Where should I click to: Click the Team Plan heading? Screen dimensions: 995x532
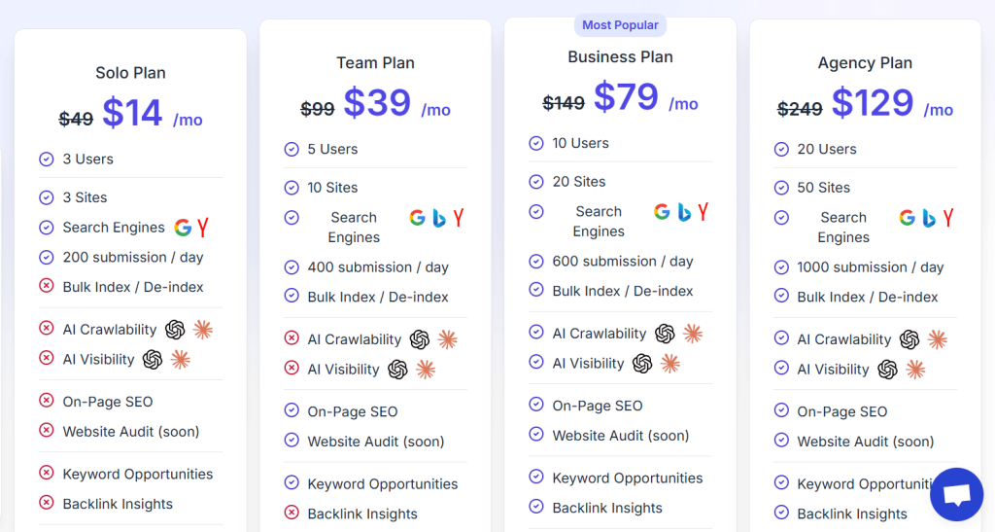coord(375,63)
